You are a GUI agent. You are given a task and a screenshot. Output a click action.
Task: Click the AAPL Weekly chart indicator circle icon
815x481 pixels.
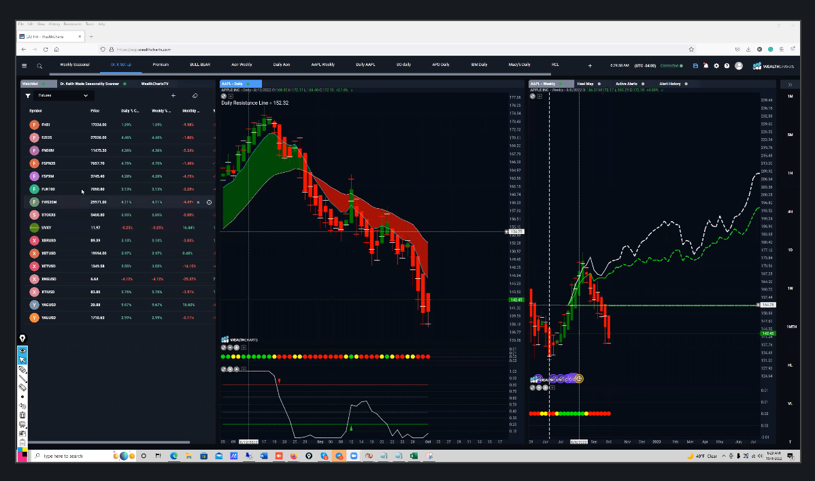pos(532,96)
